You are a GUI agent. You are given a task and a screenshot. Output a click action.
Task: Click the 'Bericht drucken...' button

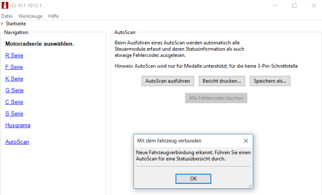tap(222, 81)
